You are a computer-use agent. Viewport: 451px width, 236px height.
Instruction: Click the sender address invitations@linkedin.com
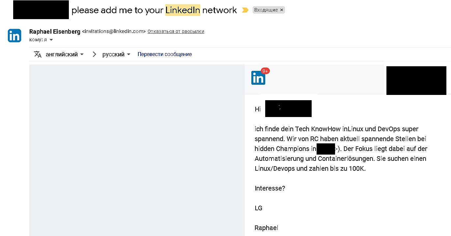click(114, 31)
